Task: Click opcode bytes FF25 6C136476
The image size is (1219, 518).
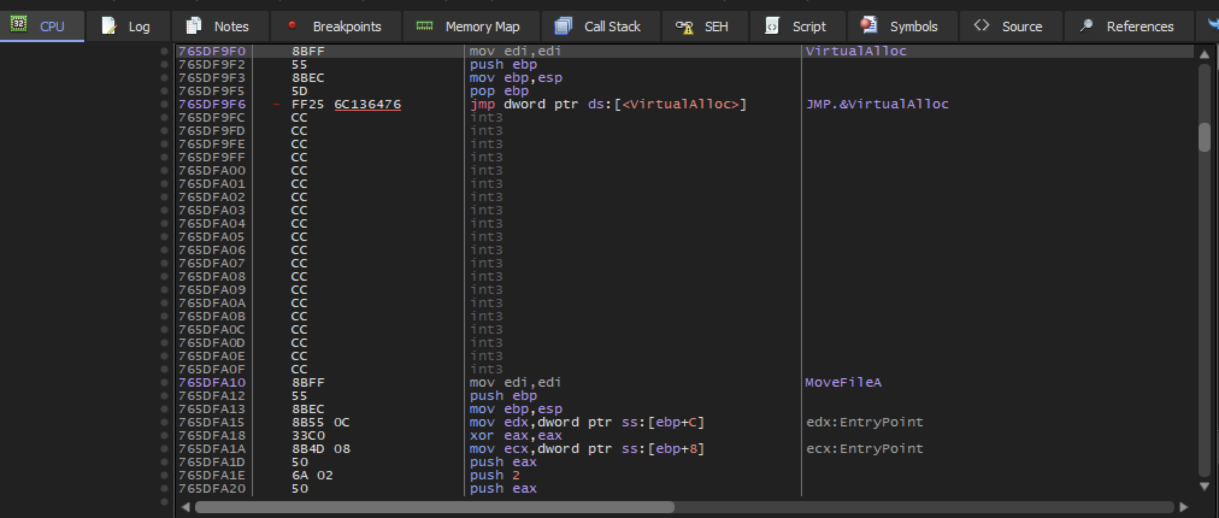Action: point(346,104)
